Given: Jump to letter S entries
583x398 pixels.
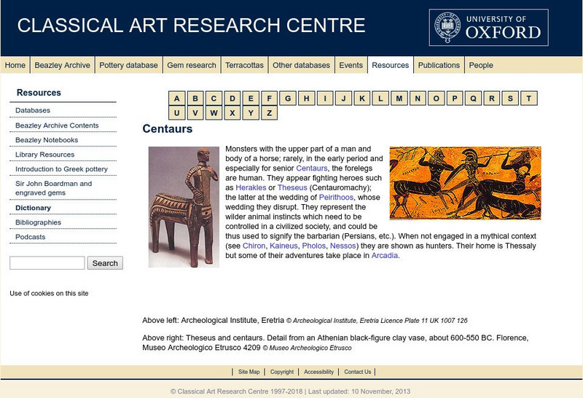Looking at the screenshot, I should pyautogui.click(x=510, y=98).
